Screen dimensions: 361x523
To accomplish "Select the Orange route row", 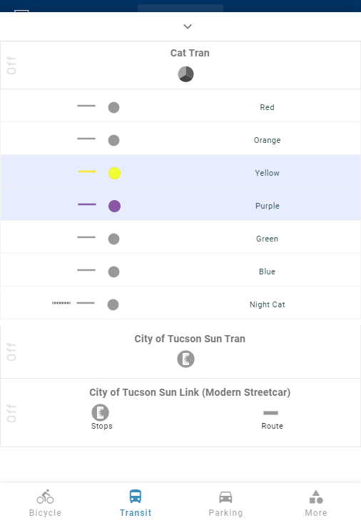I will point(180,139).
